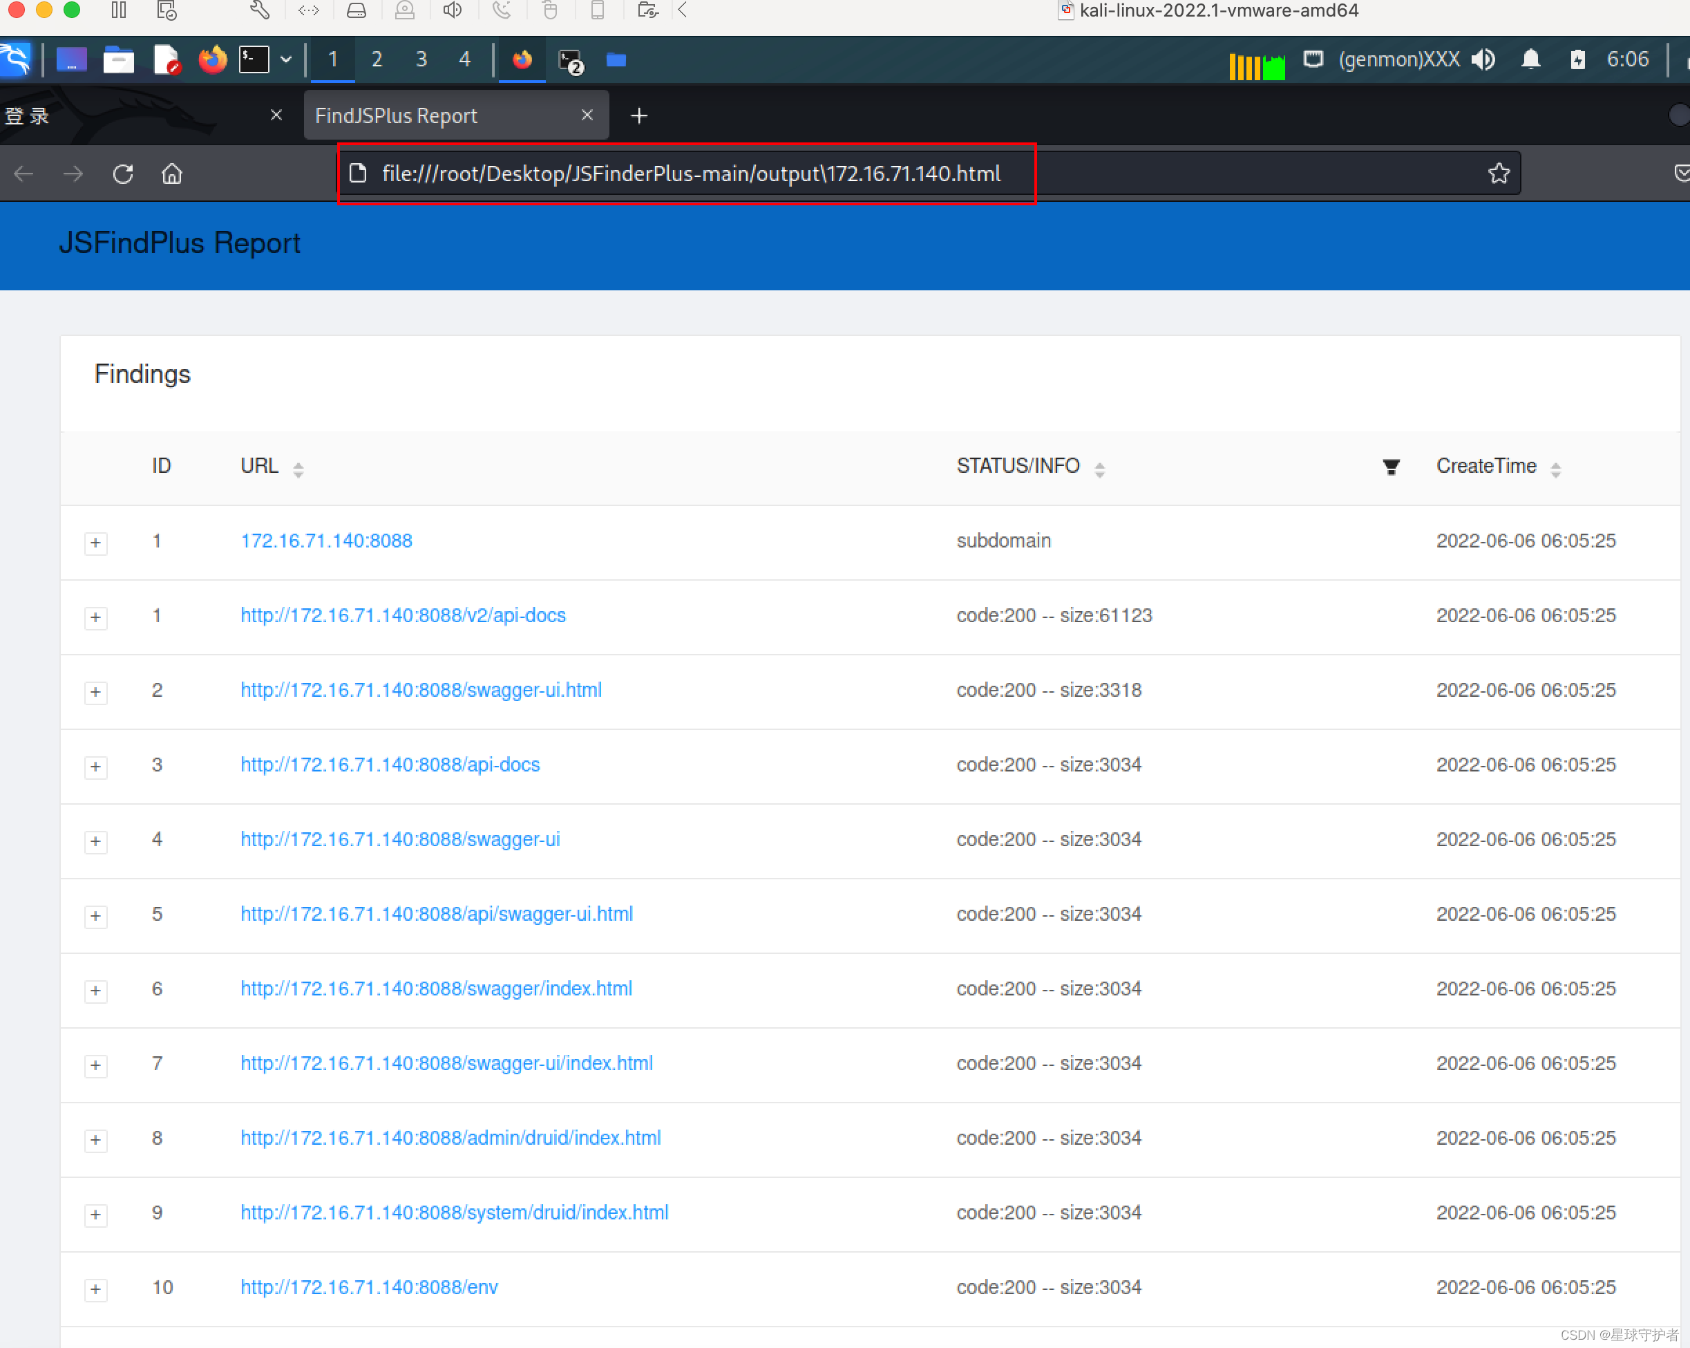
Task: Expand the swagger-ui.html row with ID 2
Action: 95,692
